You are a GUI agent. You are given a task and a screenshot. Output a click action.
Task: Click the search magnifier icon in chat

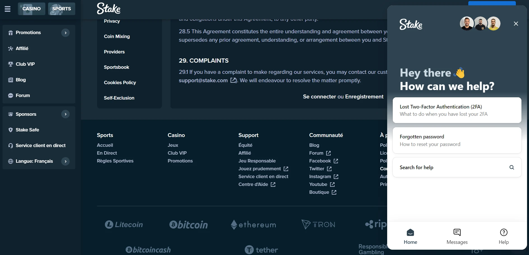pyautogui.click(x=512, y=167)
